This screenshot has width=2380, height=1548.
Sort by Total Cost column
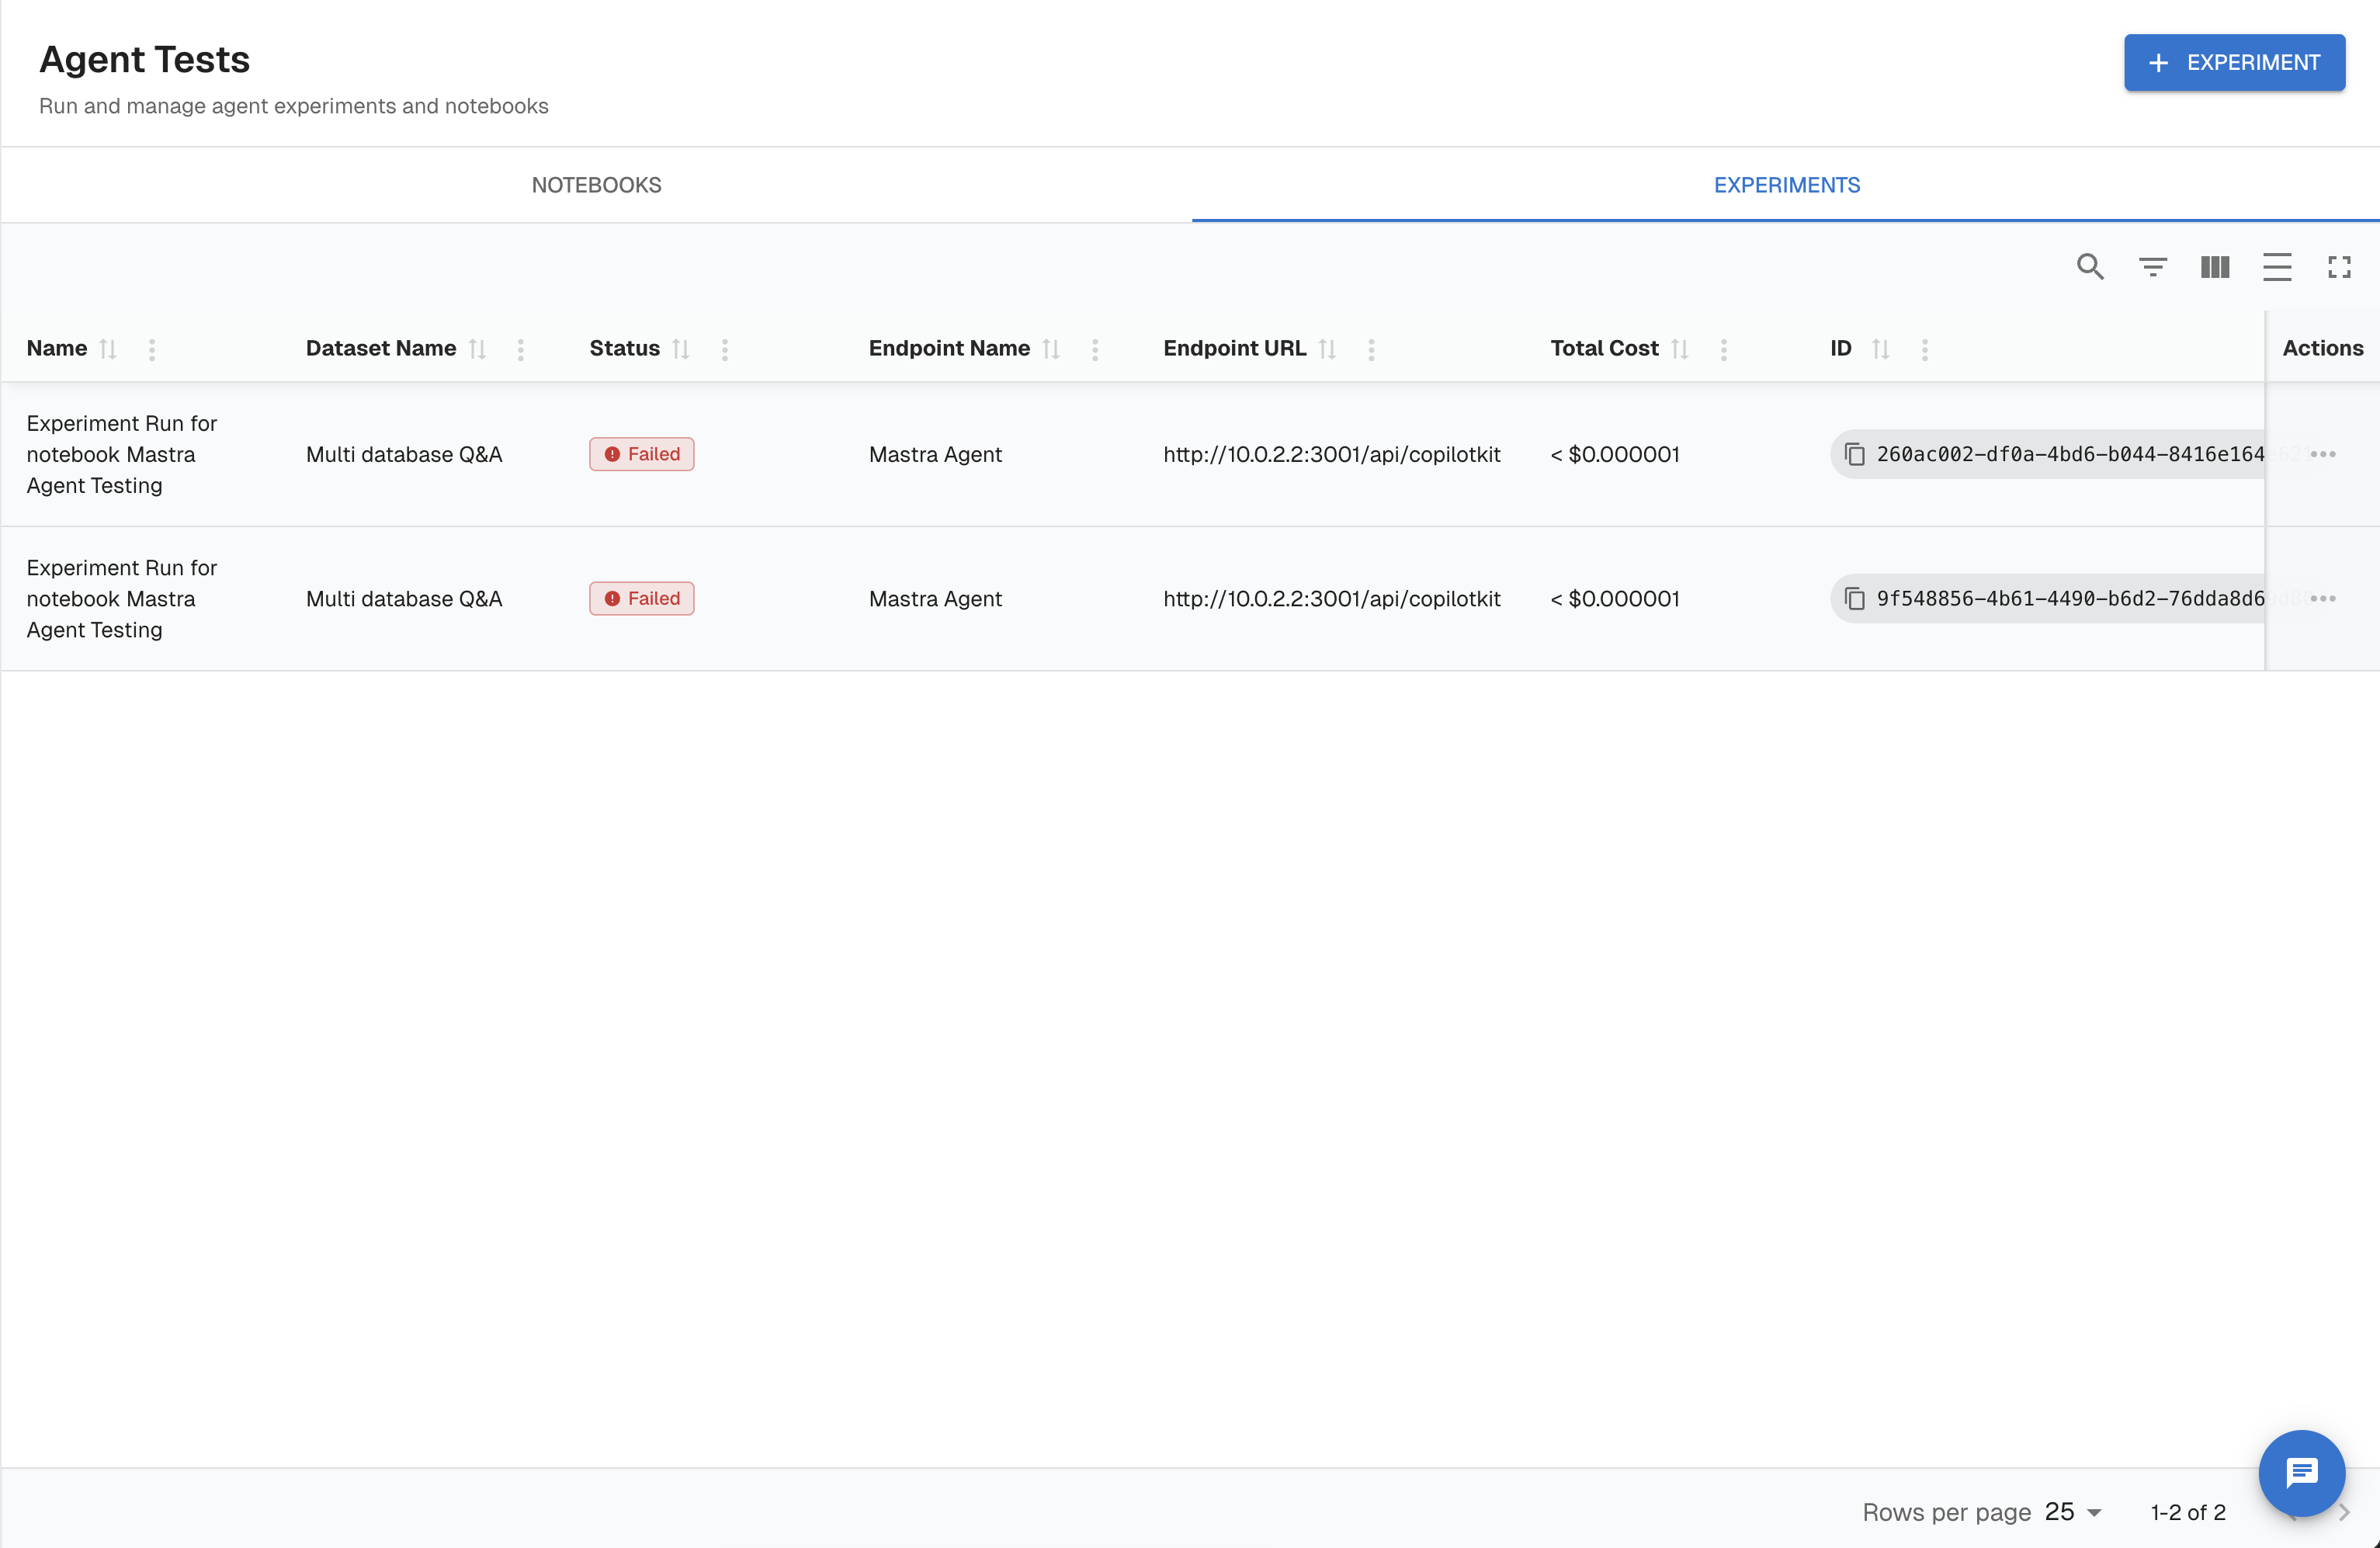(x=1680, y=349)
